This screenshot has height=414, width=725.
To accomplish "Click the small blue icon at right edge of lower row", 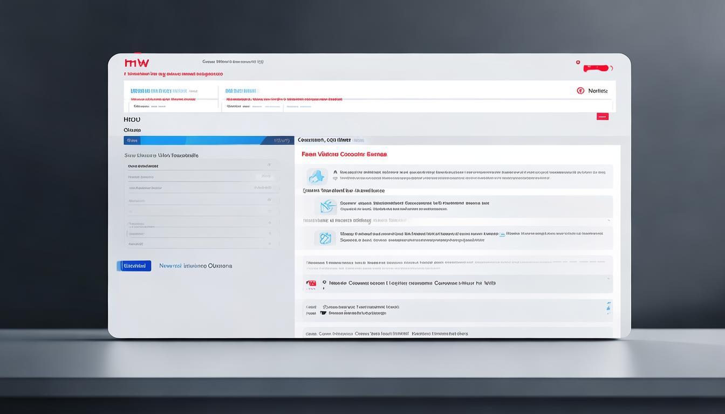I will (609, 308).
